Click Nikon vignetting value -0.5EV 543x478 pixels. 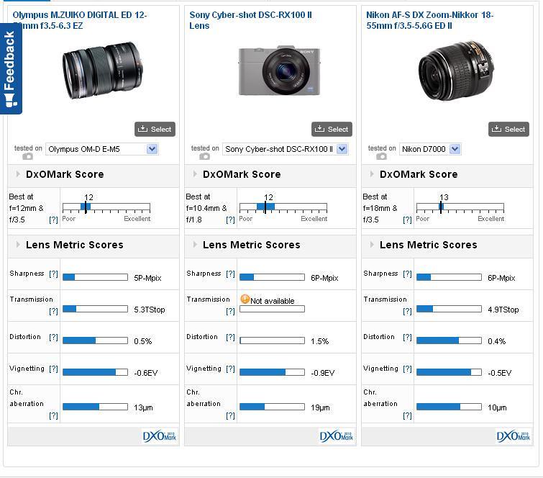click(x=500, y=373)
